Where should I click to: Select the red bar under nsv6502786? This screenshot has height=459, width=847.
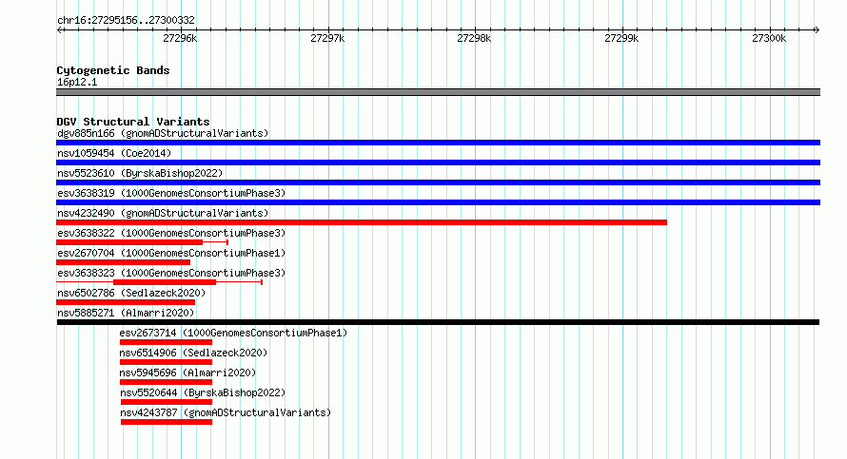[126, 302]
